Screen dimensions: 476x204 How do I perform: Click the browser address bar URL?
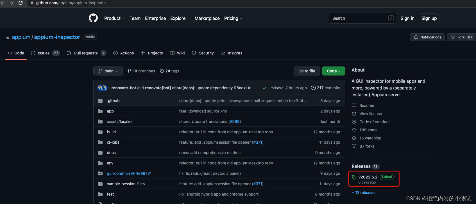71,3
